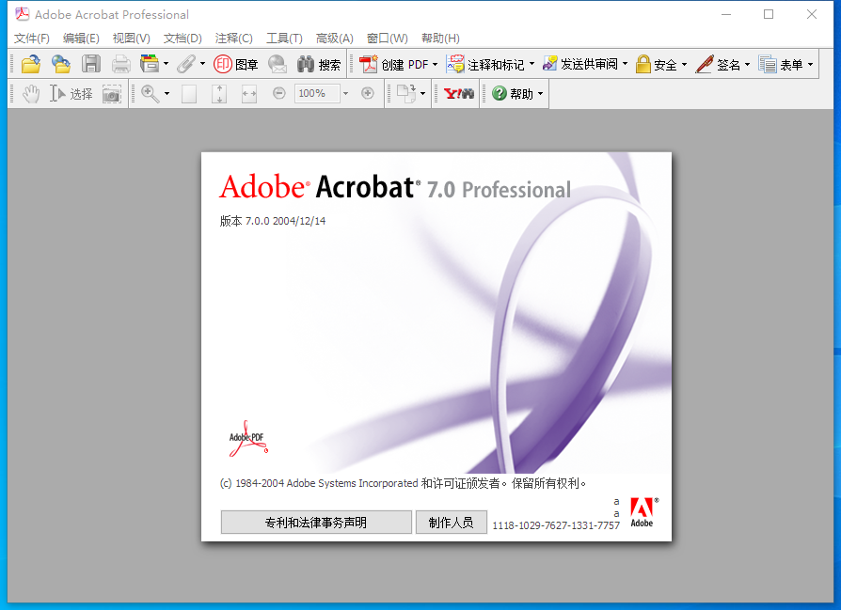This screenshot has width=841, height=610.
Task: Click the 制作人员 credits button
Action: (x=451, y=522)
